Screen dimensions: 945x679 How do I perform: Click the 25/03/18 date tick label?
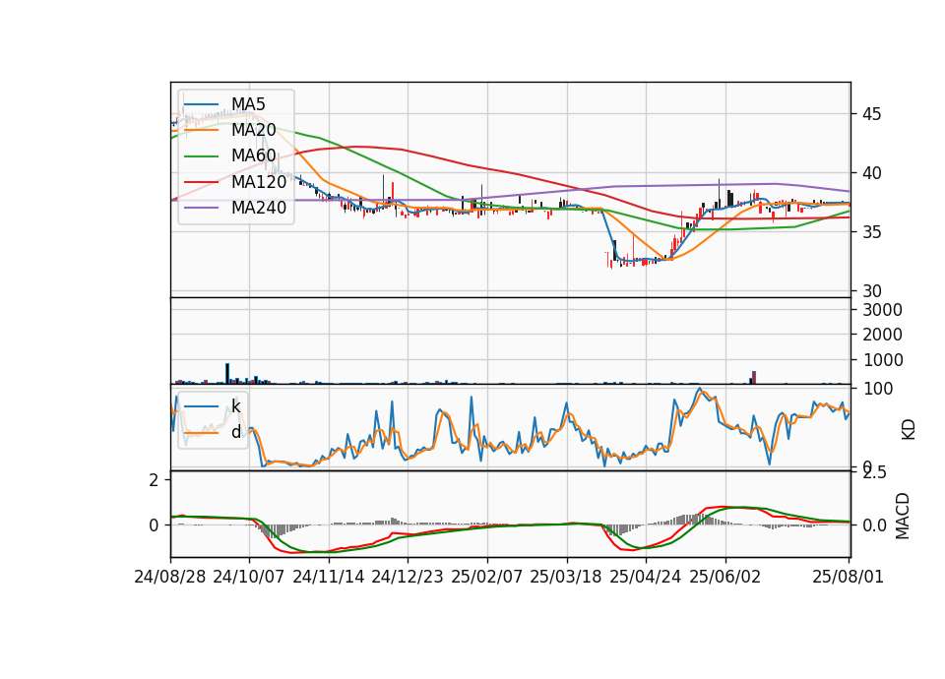pos(566,578)
